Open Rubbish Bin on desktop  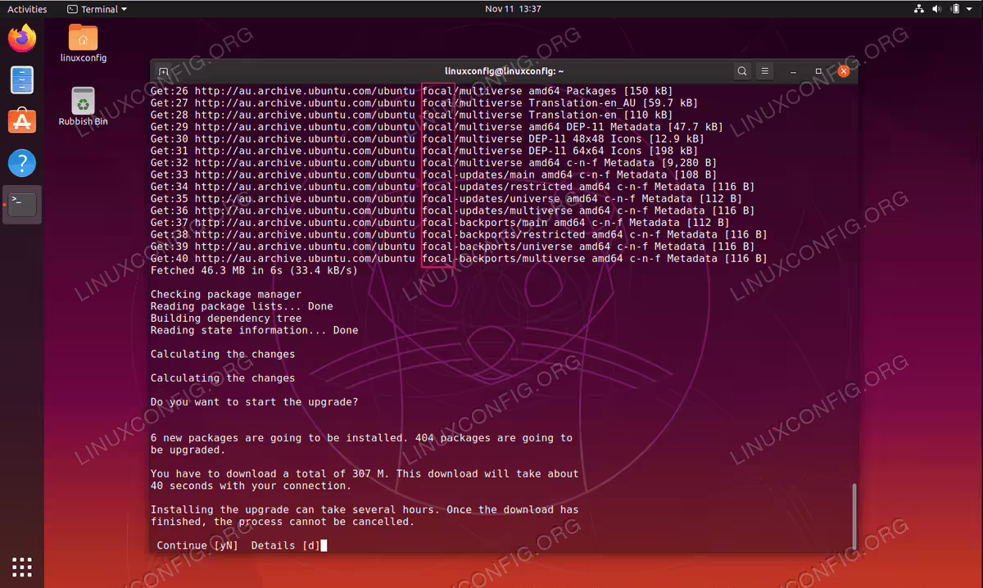tap(83, 106)
